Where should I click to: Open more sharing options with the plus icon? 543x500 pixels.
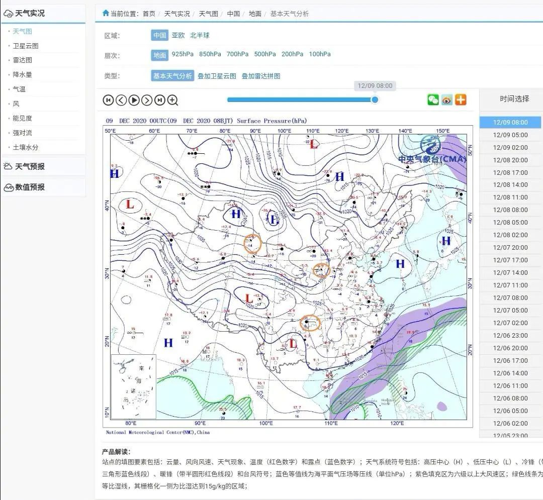[x=461, y=99]
